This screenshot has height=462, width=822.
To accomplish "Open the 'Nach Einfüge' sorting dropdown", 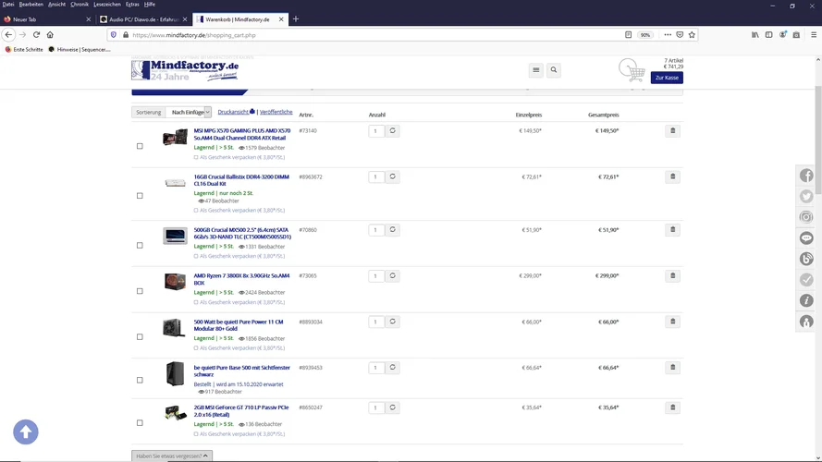I will [x=190, y=112].
